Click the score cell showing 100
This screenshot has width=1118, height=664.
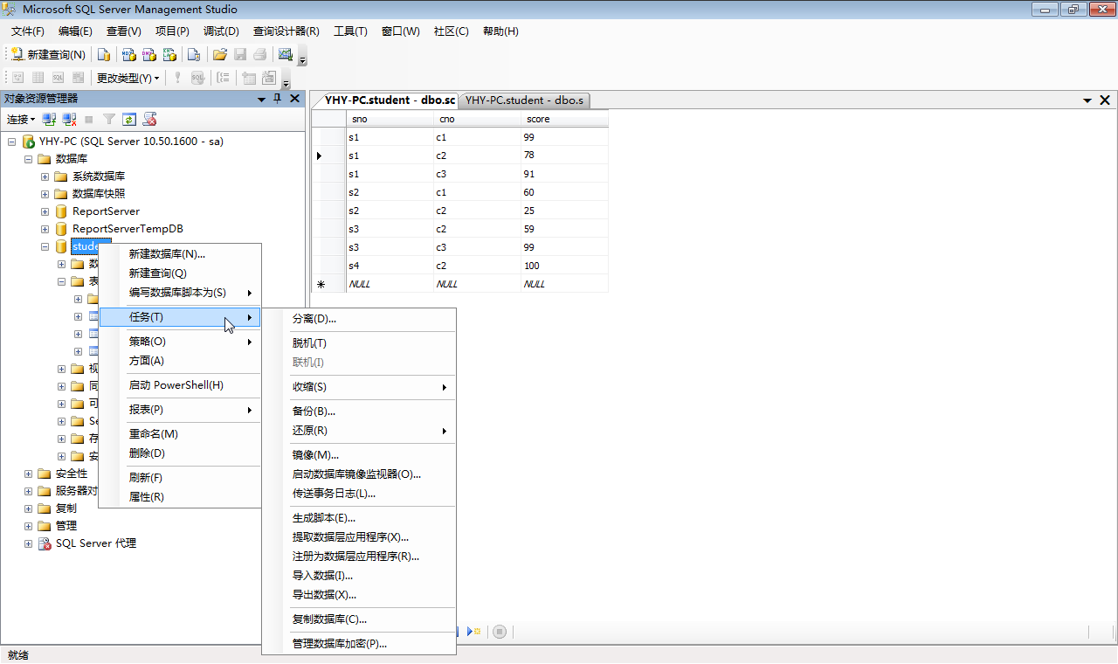564,266
